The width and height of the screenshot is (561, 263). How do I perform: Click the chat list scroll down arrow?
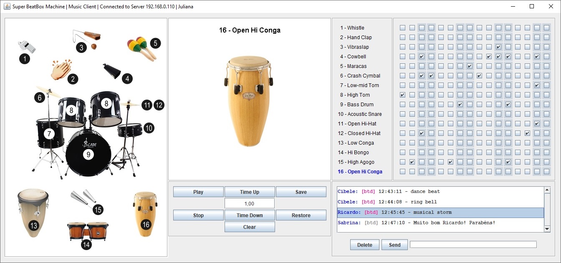click(547, 229)
